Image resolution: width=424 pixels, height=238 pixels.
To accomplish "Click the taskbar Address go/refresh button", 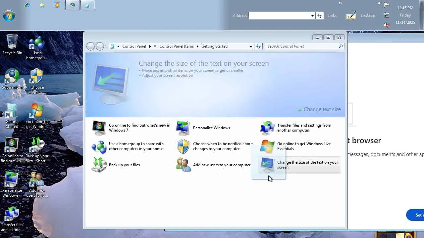I will coord(320,16).
